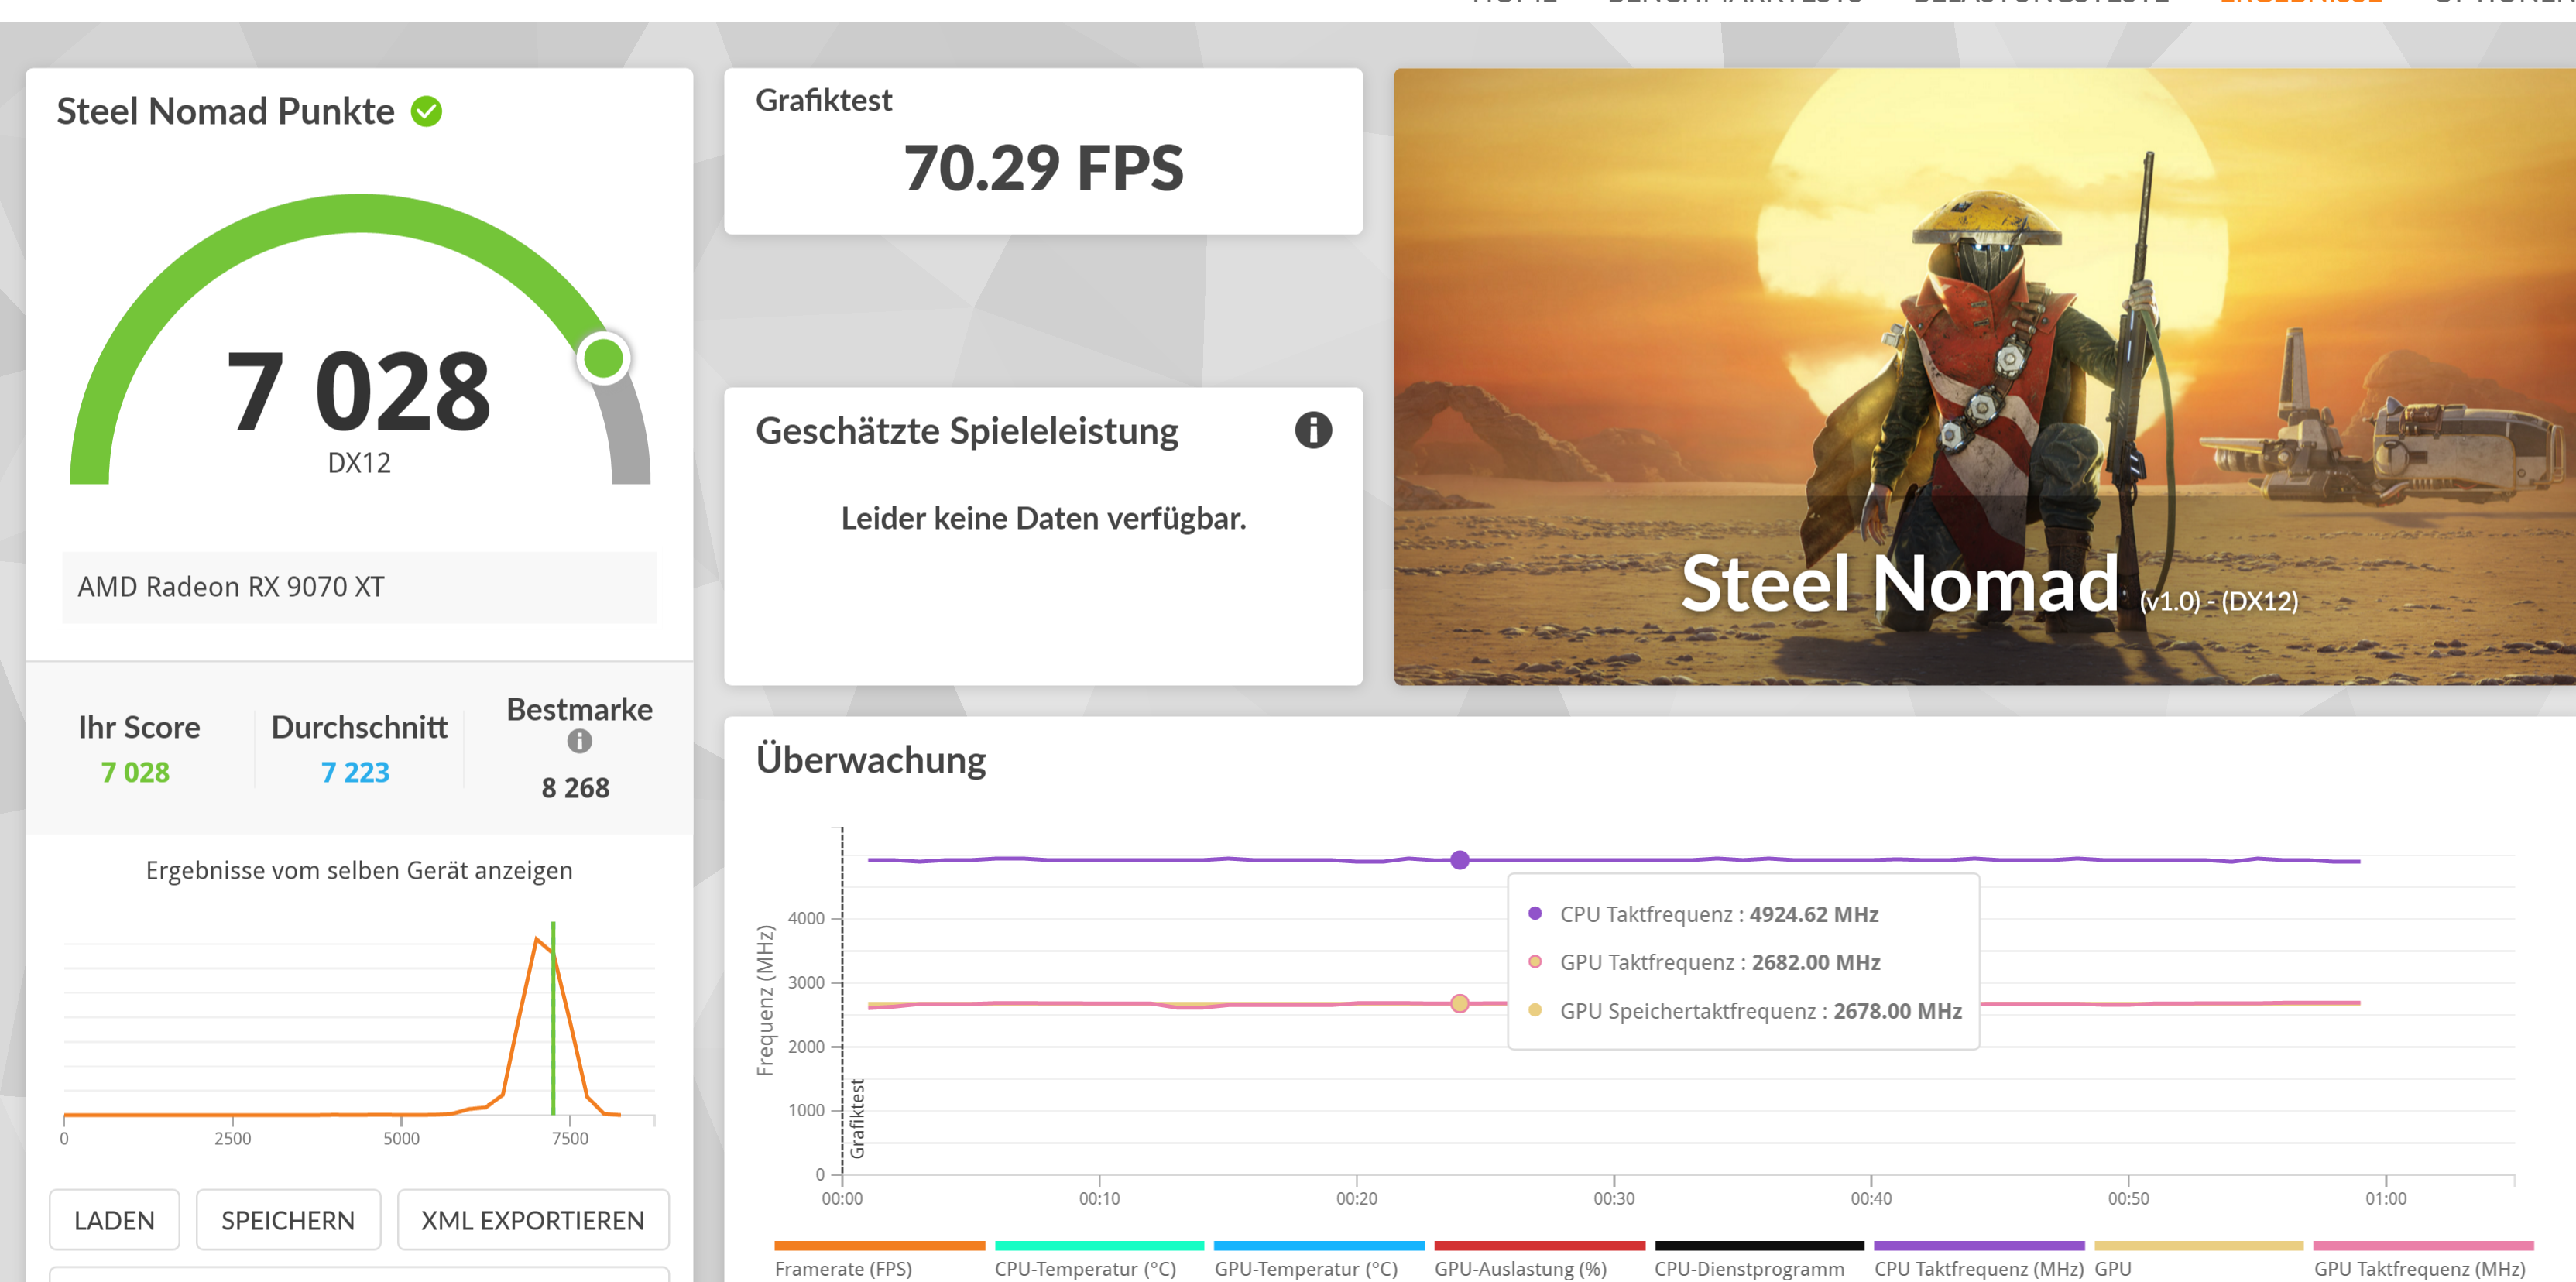Click the XML EXPORTIEREN button

click(533, 1220)
